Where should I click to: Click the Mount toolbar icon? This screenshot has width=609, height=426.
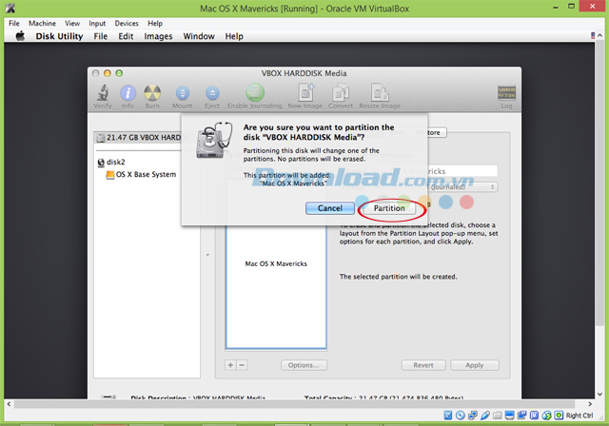(182, 93)
